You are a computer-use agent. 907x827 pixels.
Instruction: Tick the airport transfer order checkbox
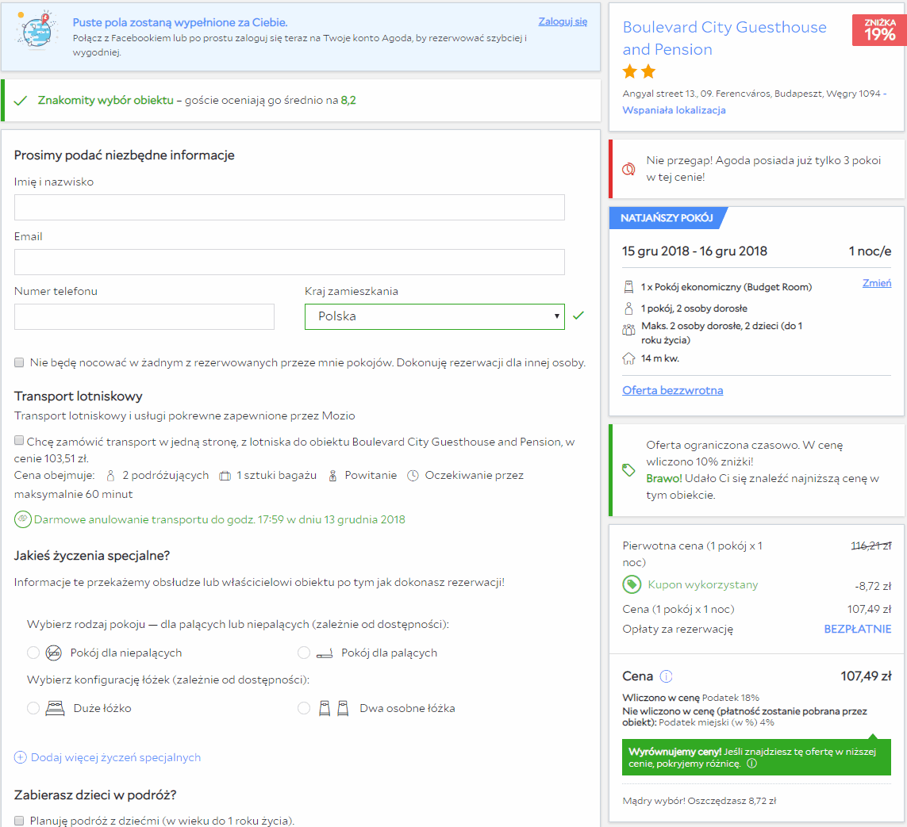(x=19, y=440)
